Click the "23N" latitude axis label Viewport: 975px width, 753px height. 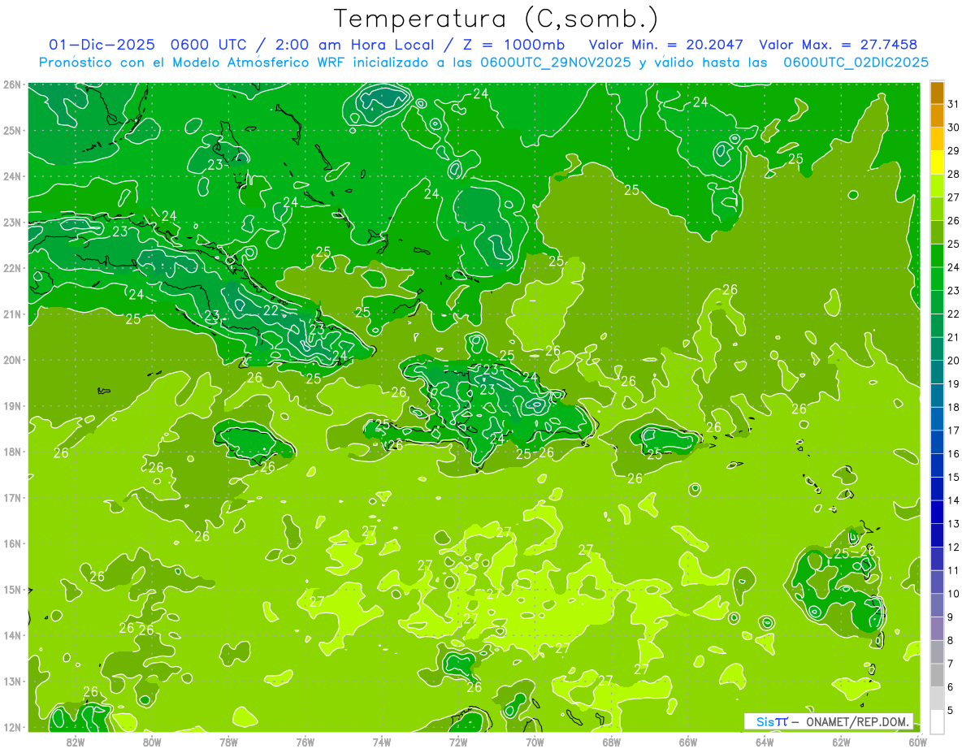tap(12, 223)
